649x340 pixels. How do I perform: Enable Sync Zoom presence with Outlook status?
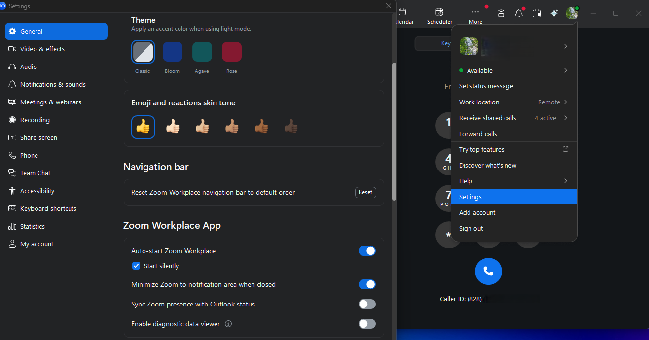[x=367, y=304]
